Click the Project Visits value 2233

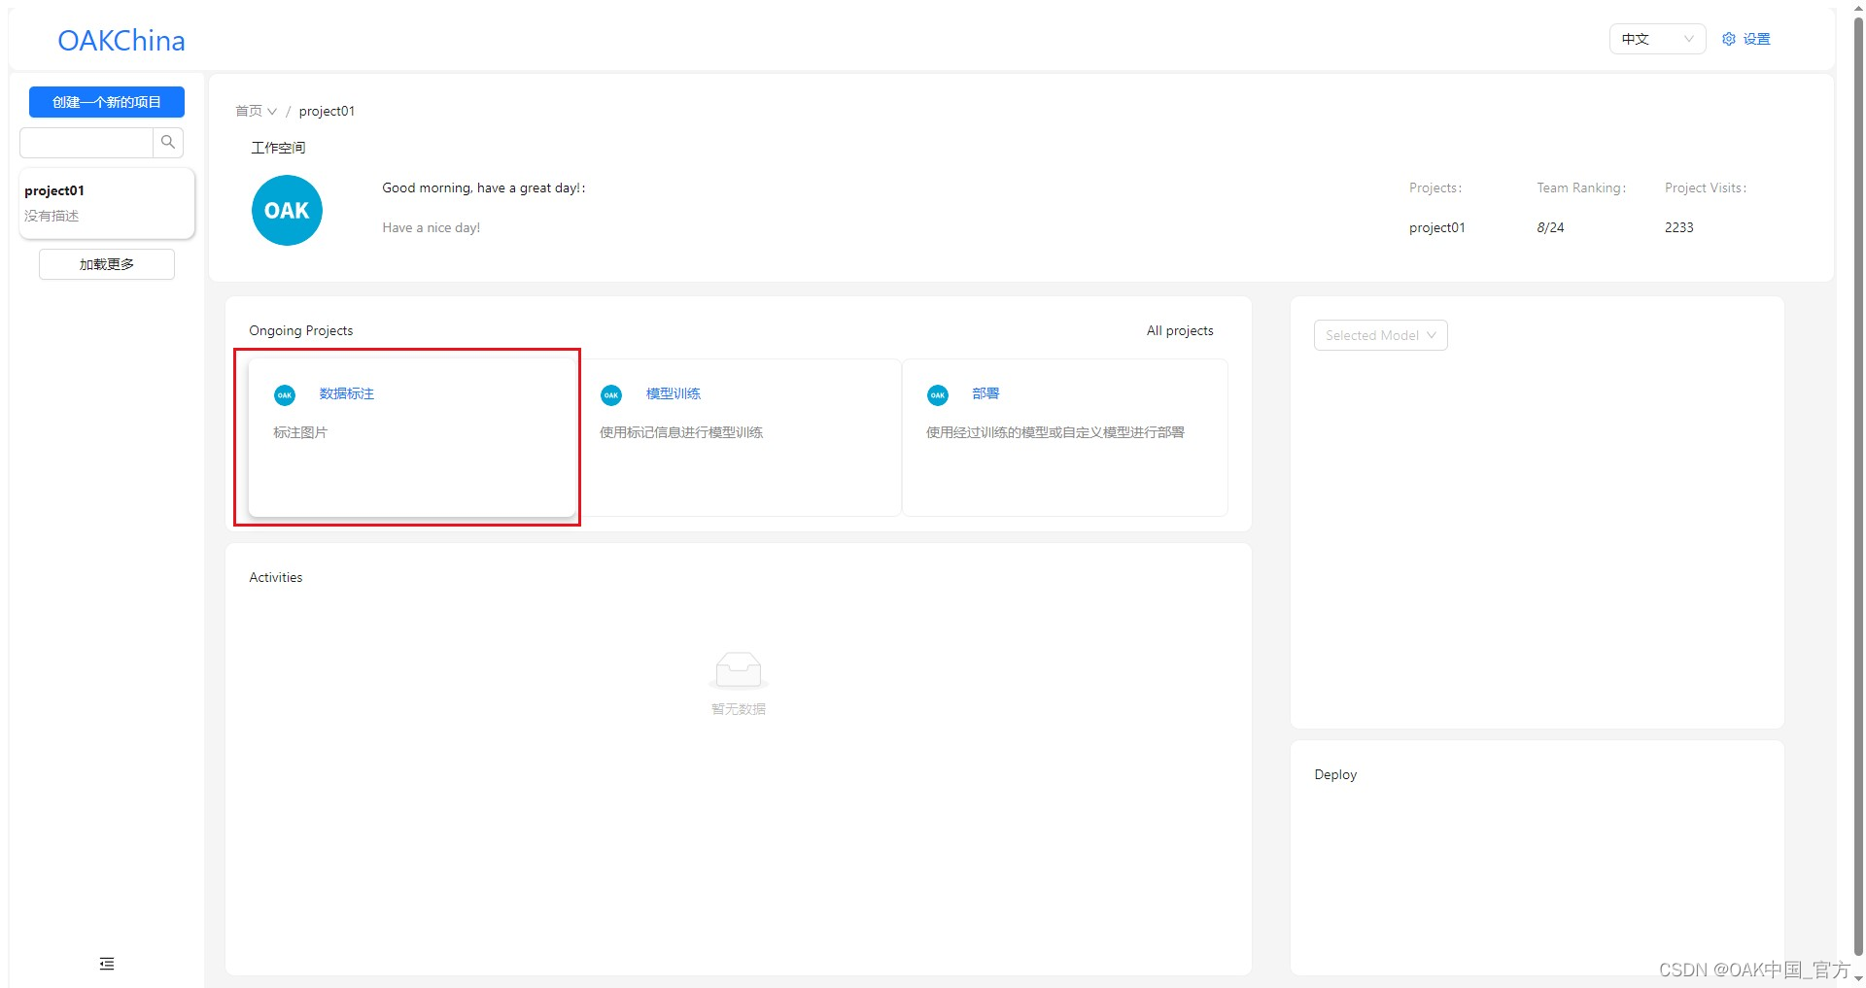[1679, 227]
